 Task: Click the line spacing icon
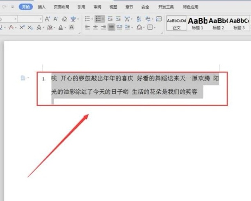(128, 27)
